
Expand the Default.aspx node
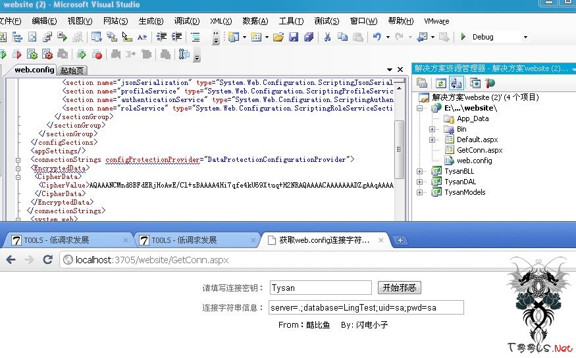[x=432, y=140]
